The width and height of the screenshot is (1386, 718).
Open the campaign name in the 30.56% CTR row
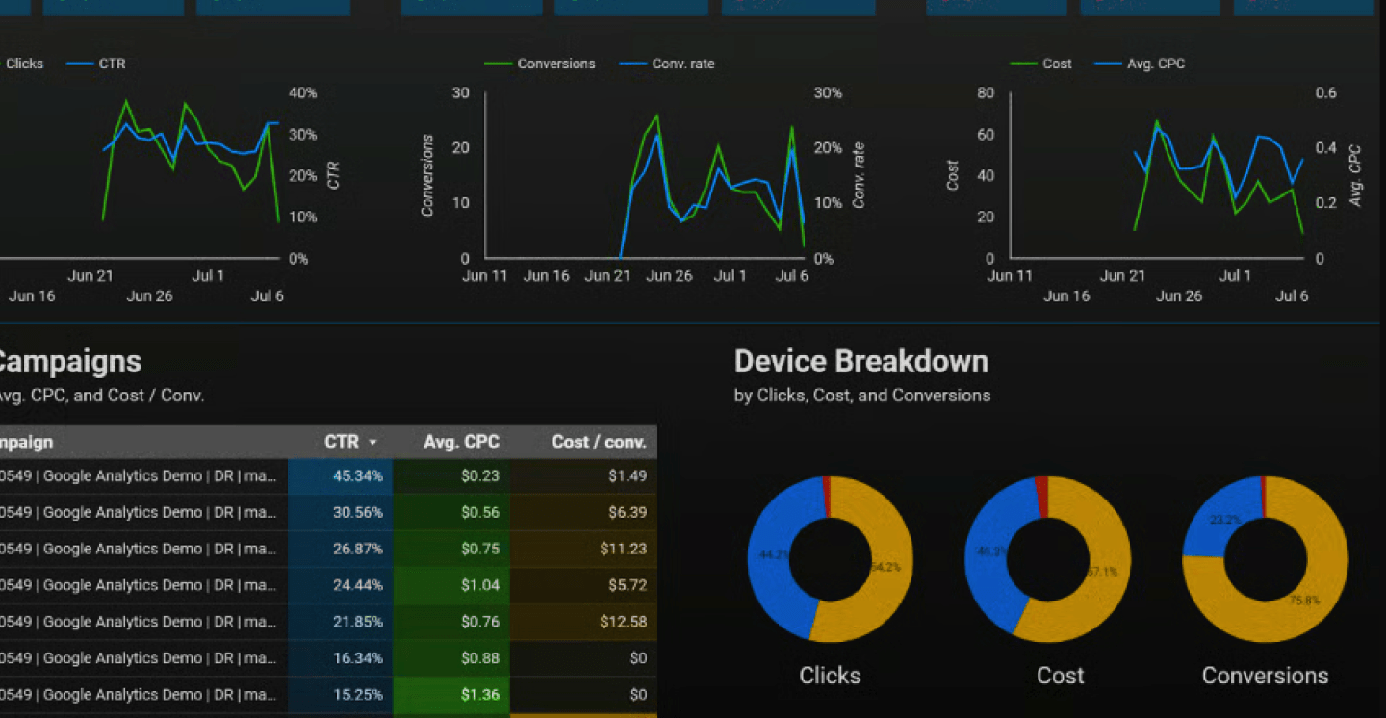[x=139, y=512]
